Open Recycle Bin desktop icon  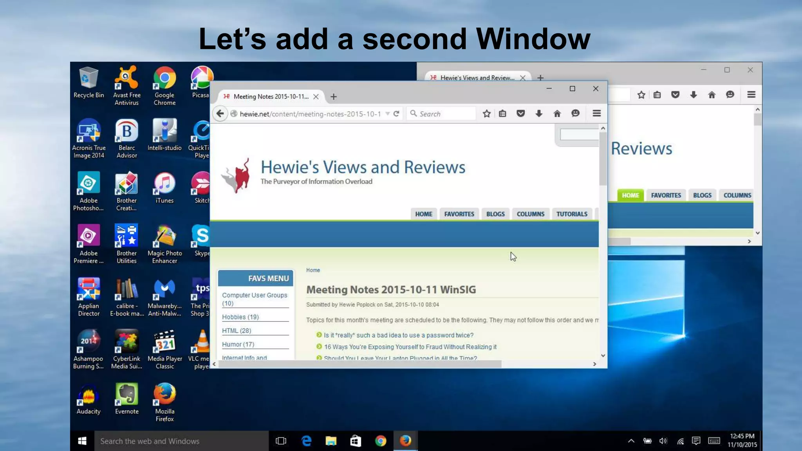tap(89, 83)
